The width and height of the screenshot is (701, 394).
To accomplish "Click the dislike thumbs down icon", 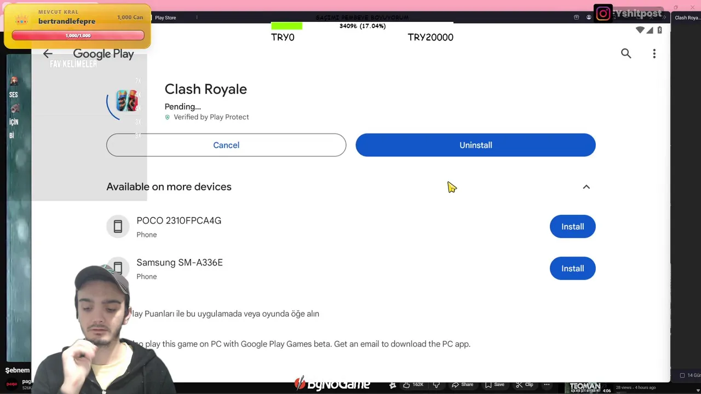I will (x=436, y=384).
